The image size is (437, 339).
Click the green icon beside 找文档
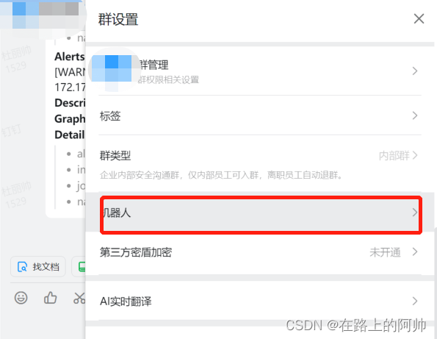coord(82,267)
